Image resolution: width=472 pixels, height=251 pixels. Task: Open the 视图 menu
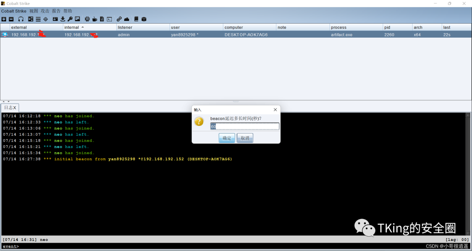click(34, 11)
